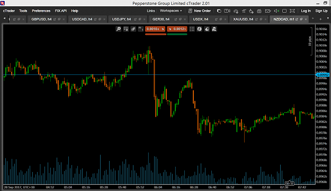Open the calendar icon in top toolbar
This screenshot has height=191, width=331.
point(259,11)
